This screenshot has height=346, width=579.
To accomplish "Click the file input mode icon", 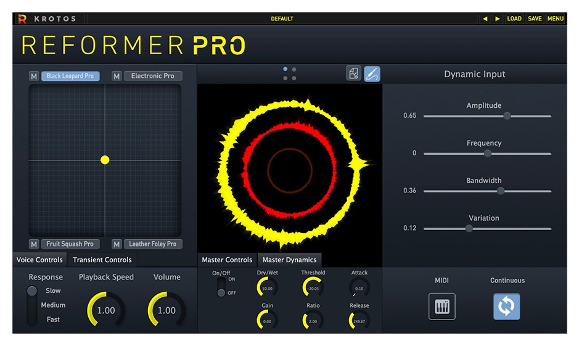I will 353,74.
